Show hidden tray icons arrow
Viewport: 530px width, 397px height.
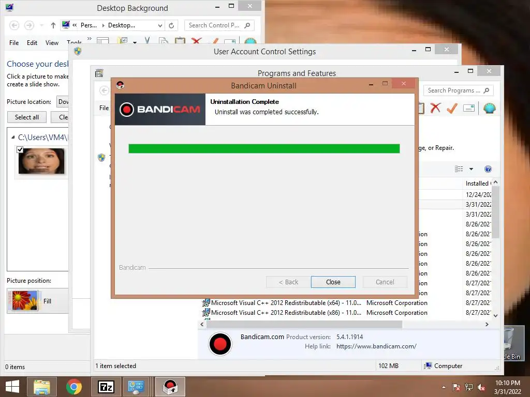[444, 387]
